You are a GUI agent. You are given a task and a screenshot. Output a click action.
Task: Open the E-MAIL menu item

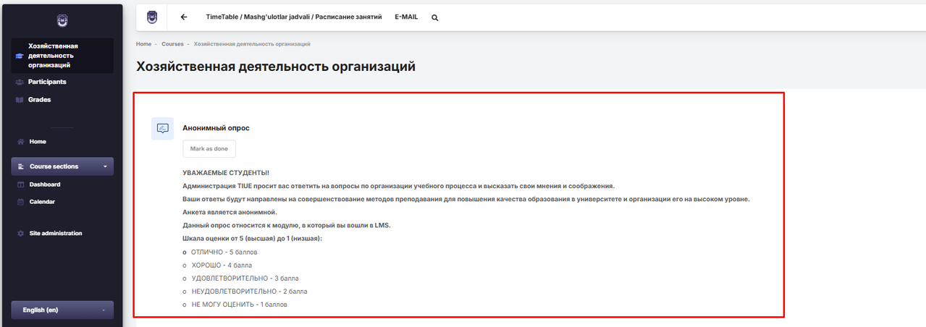(406, 17)
